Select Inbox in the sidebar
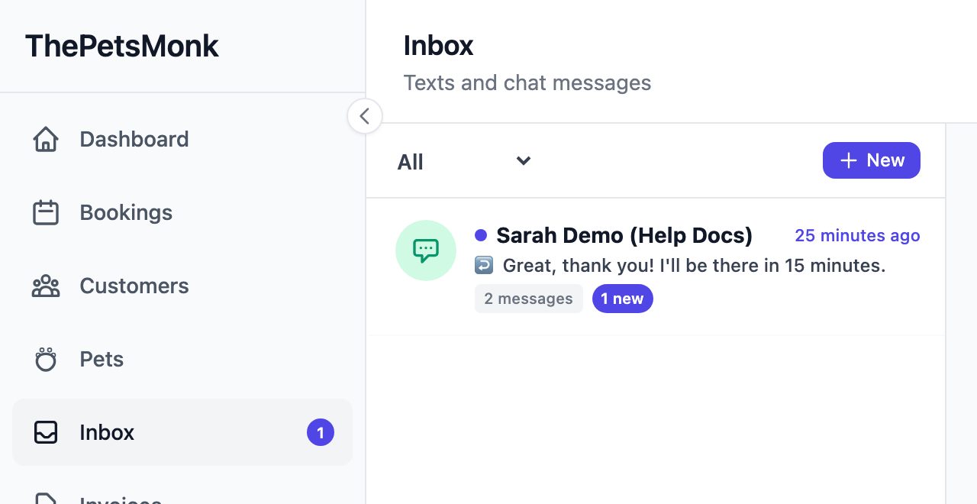 point(182,432)
